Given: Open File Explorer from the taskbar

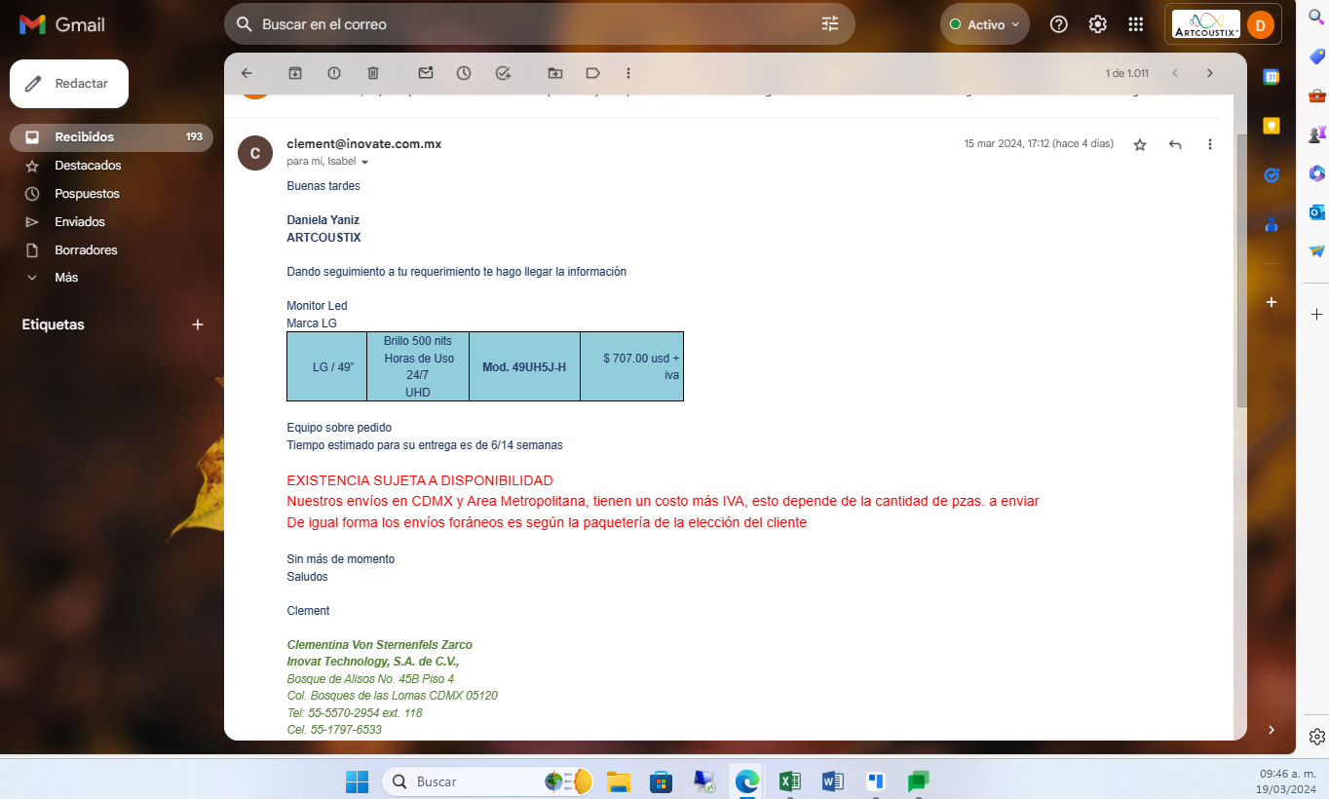Looking at the screenshot, I should (618, 781).
